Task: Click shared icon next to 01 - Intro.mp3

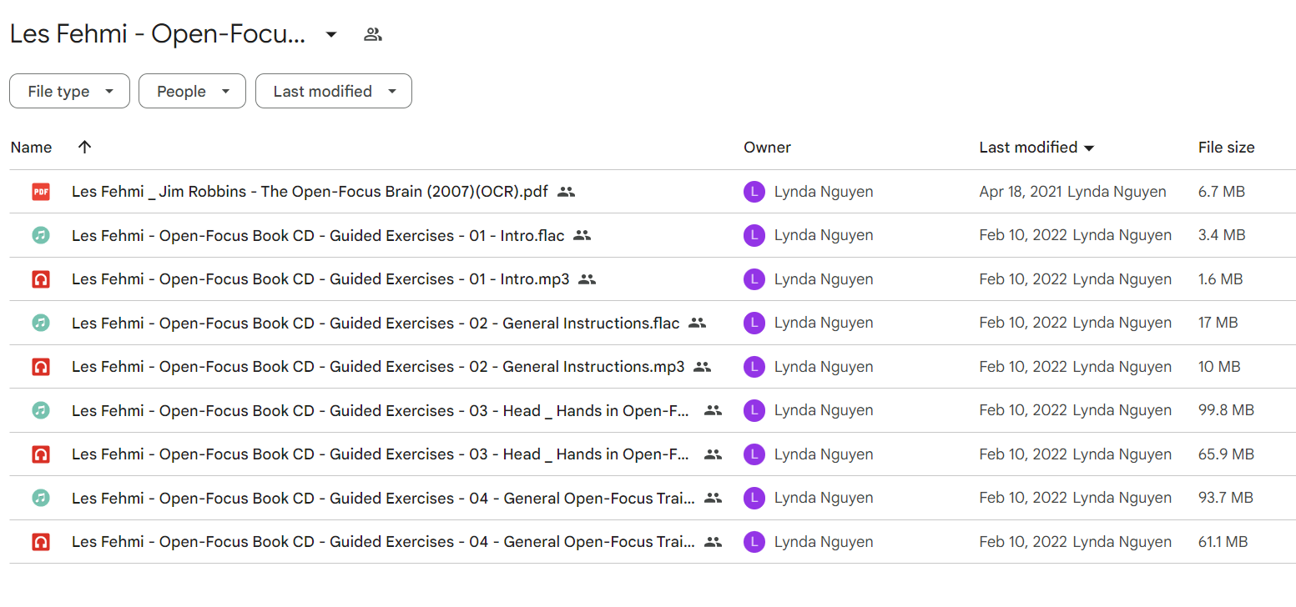Action: coord(587,279)
